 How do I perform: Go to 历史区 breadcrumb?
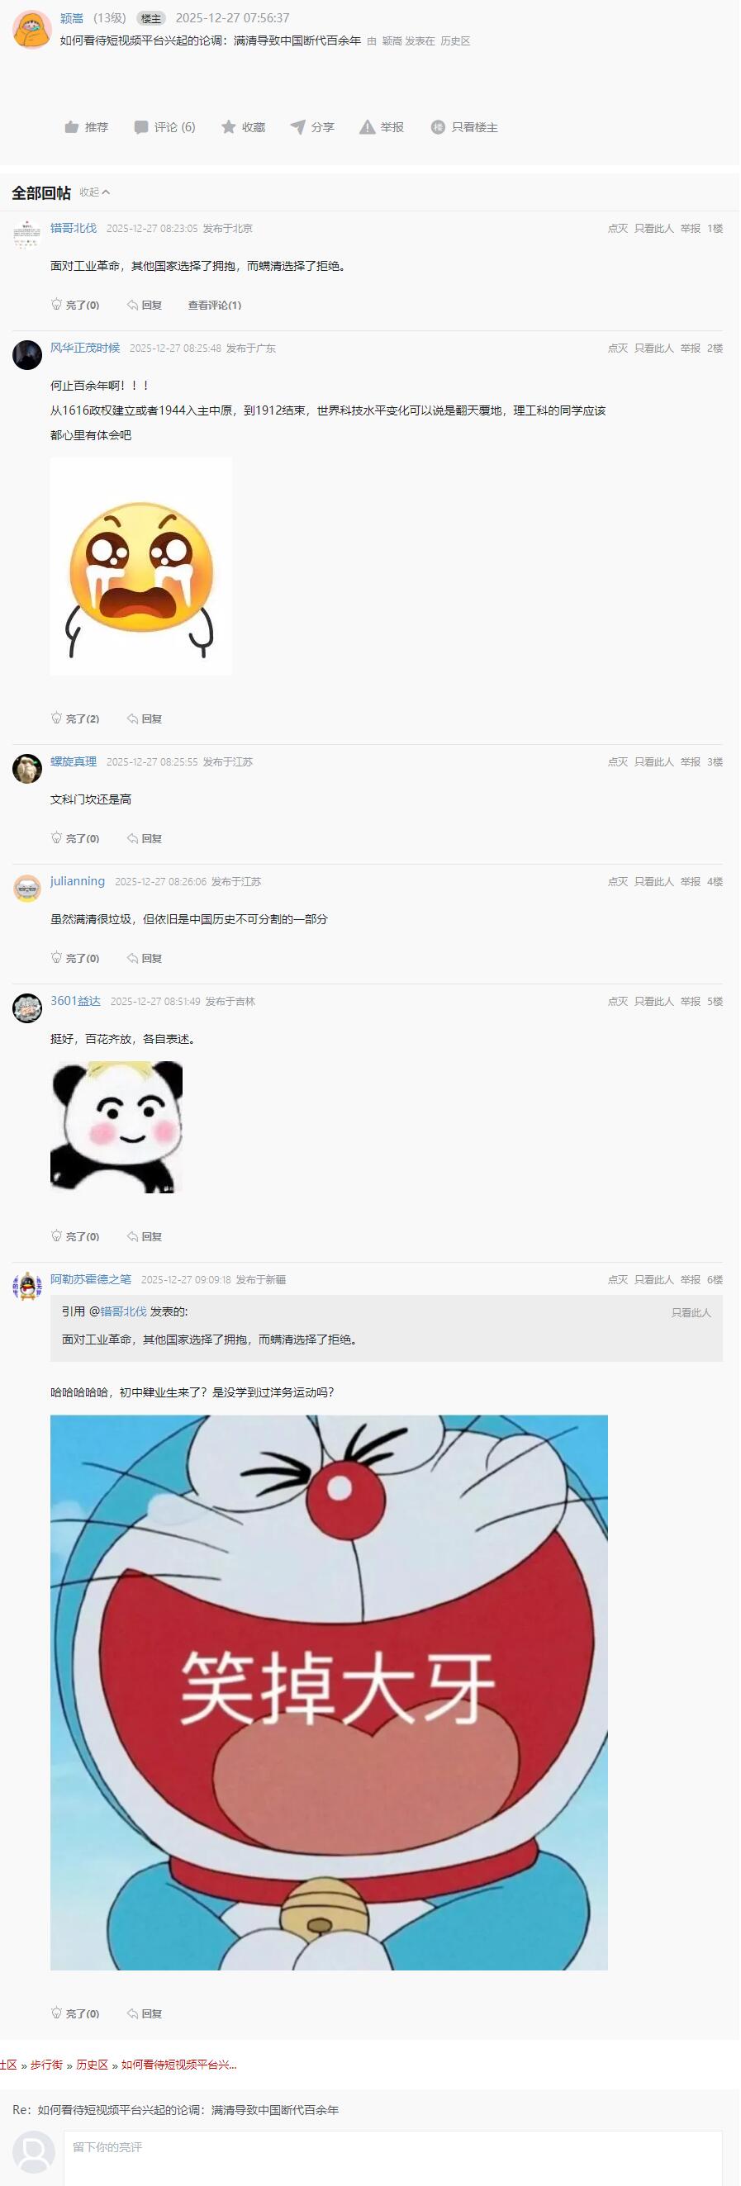click(x=93, y=2065)
